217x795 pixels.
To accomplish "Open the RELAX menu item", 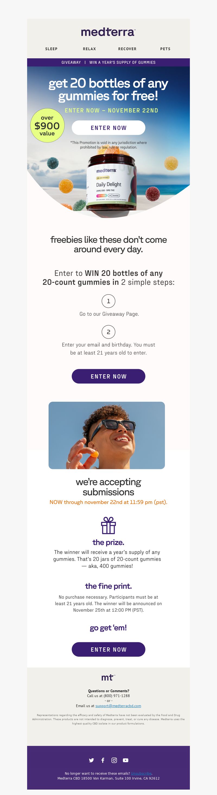I will [x=90, y=49].
